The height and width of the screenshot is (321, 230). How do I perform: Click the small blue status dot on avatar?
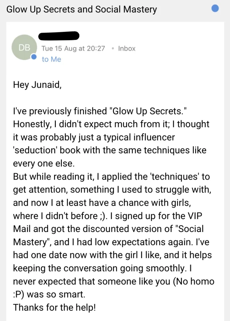34,57
